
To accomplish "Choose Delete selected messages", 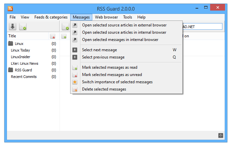I will coord(126,89).
